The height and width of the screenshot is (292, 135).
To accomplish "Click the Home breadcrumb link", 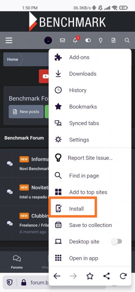I will pyautogui.click(x=13, y=59).
